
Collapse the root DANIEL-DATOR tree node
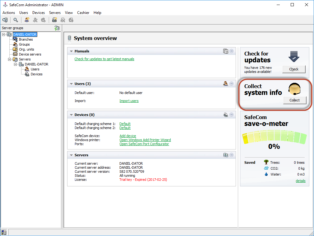3,34
